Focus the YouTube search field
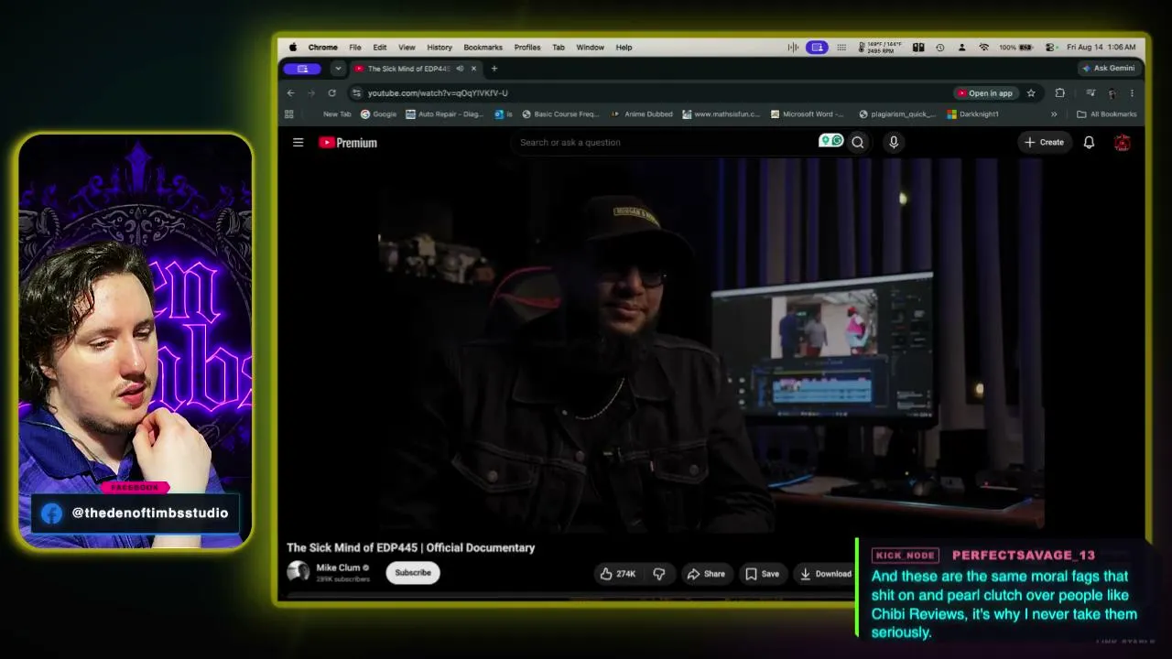Image resolution: width=1172 pixels, height=659 pixels. [x=678, y=142]
